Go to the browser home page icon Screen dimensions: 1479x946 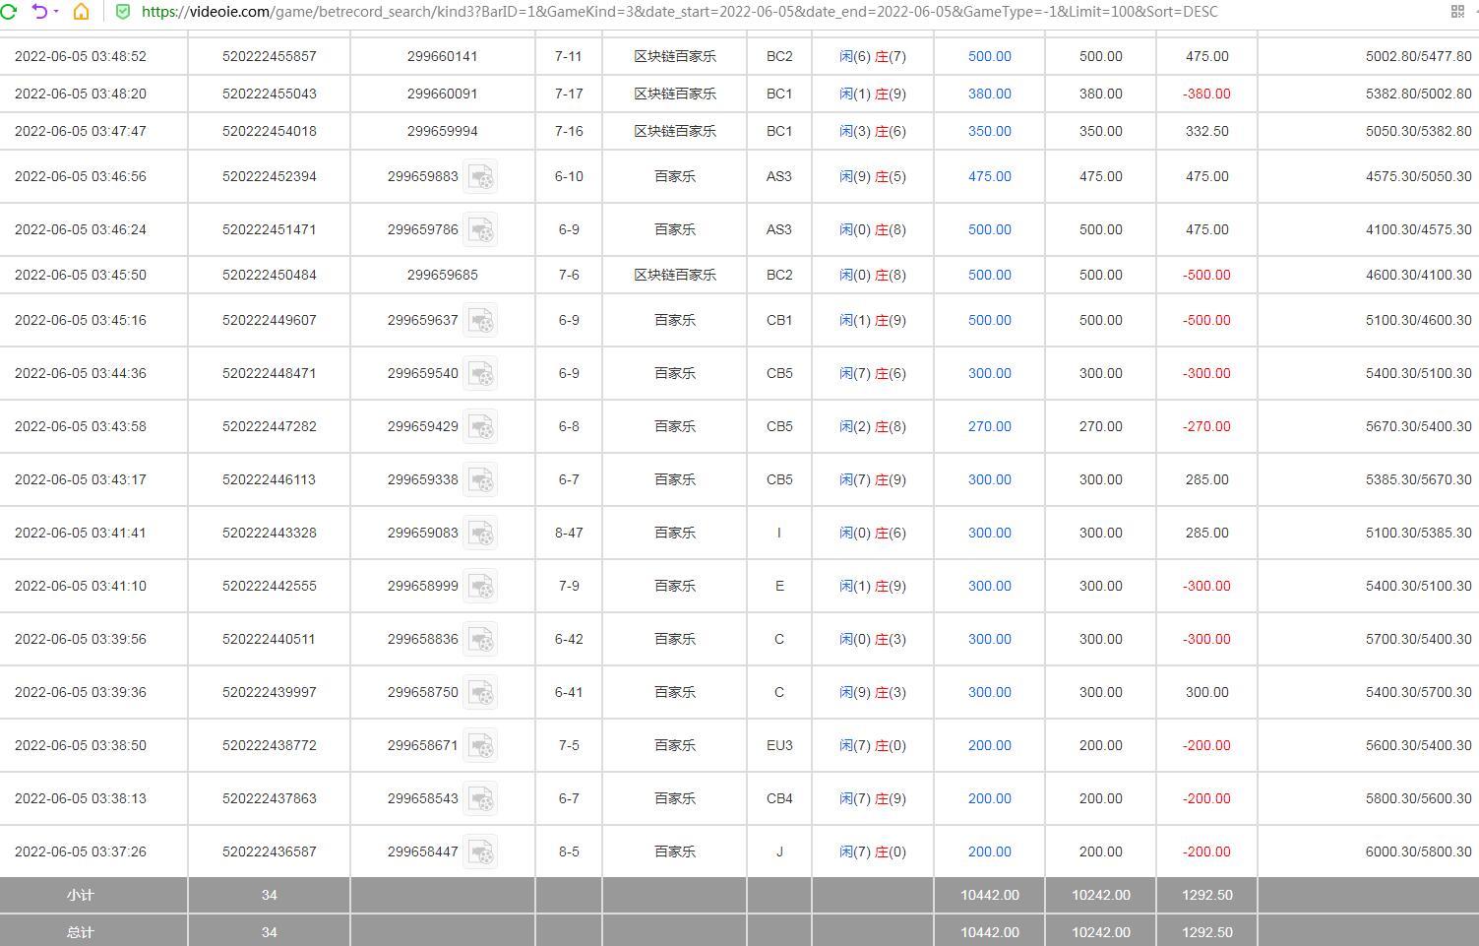coord(82,12)
